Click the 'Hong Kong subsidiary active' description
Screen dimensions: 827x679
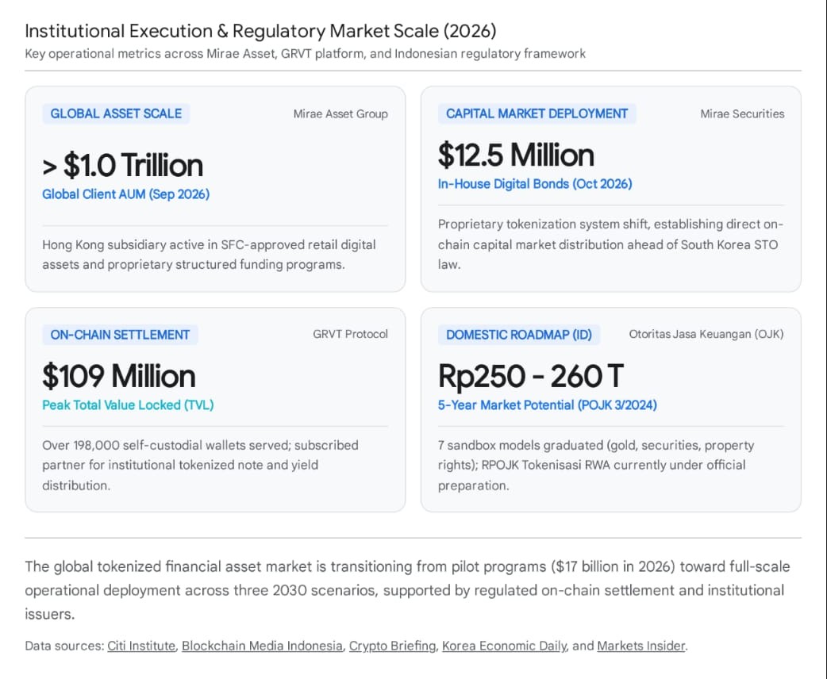point(210,255)
